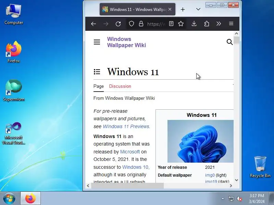Image resolution: width=274 pixels, height=205 pixels.
Task: Expand the list all tabs dropdown arrow
Action: [198, 9]
